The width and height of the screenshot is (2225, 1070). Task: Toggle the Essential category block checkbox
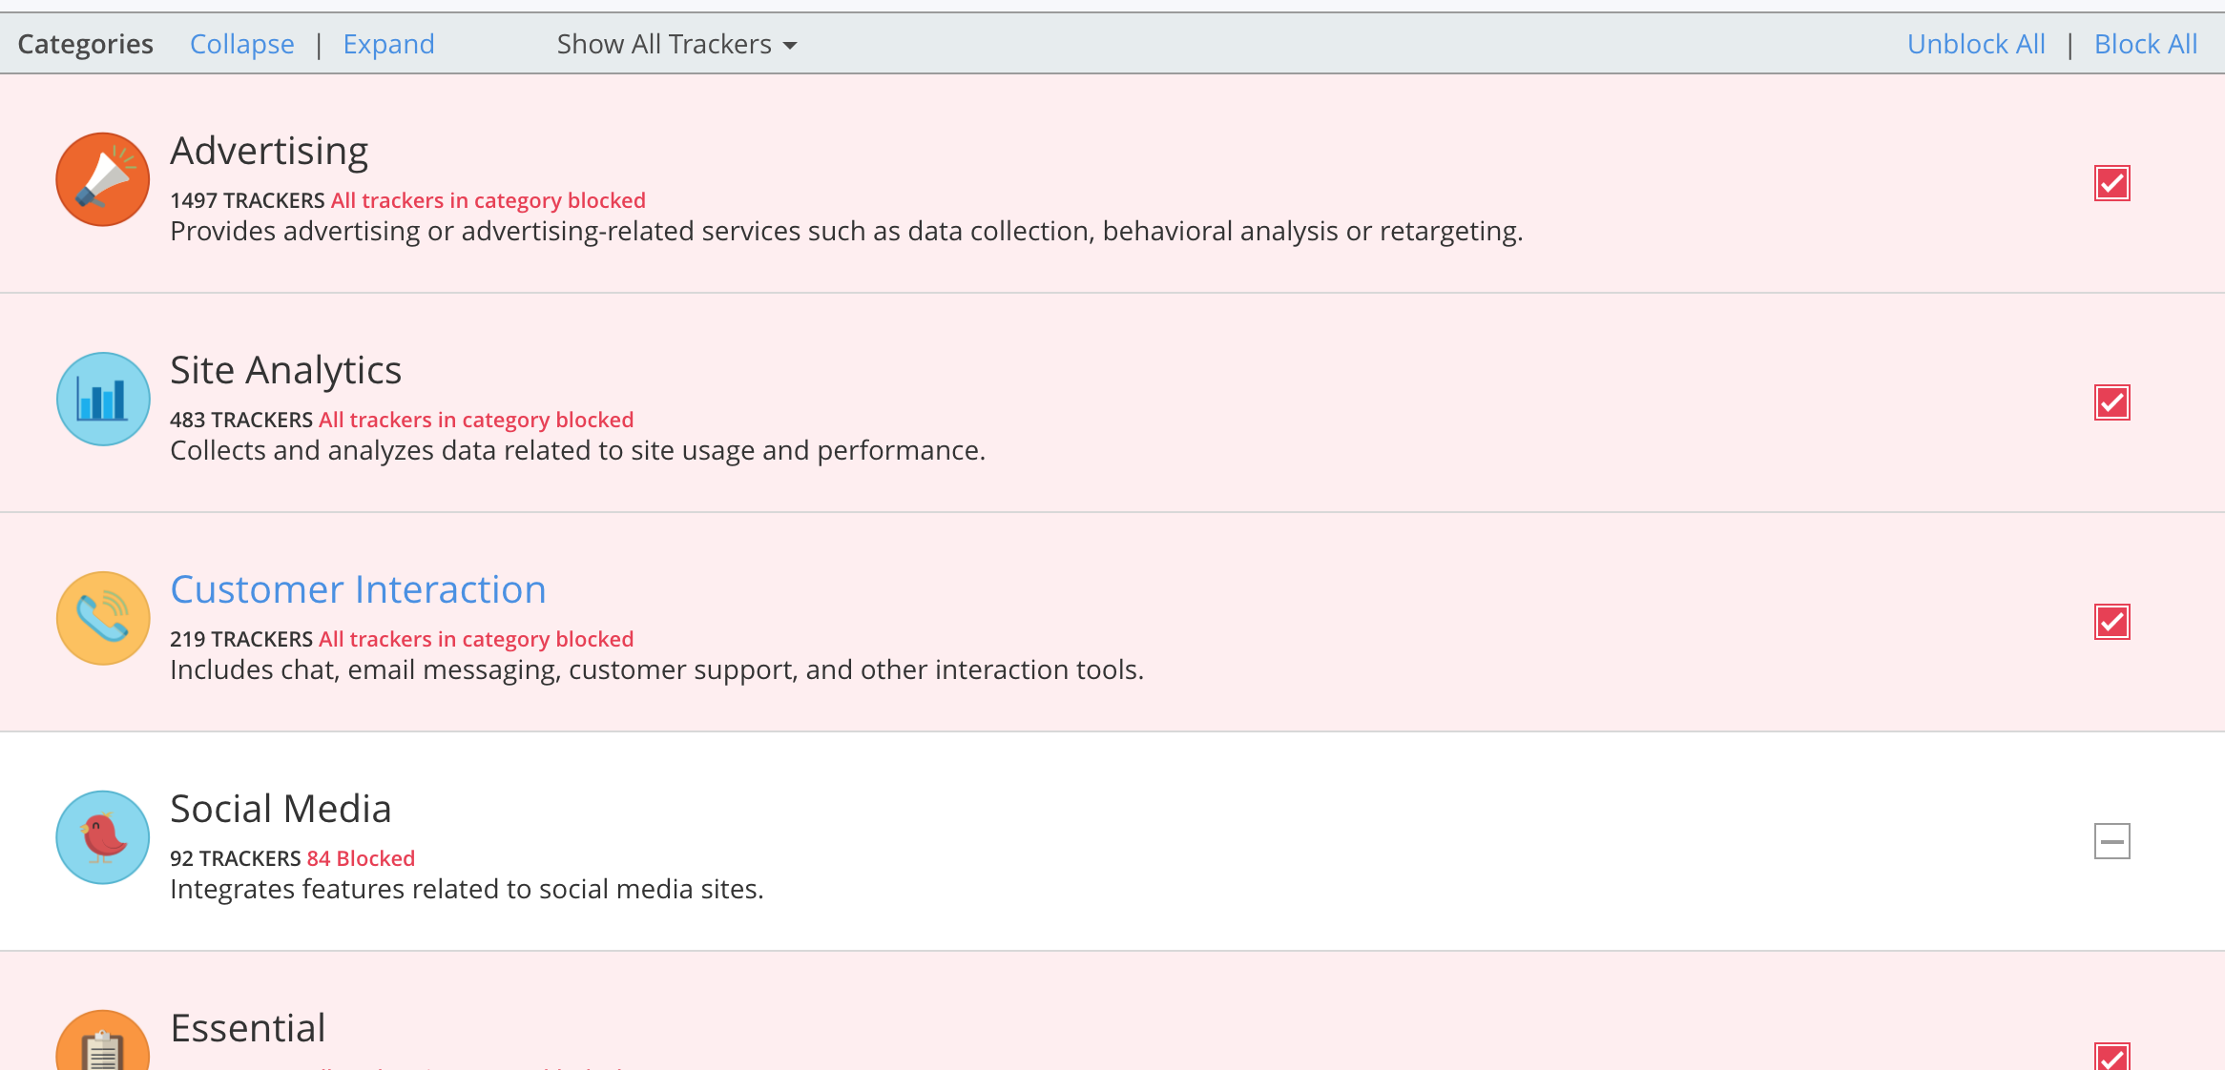2111,1057
